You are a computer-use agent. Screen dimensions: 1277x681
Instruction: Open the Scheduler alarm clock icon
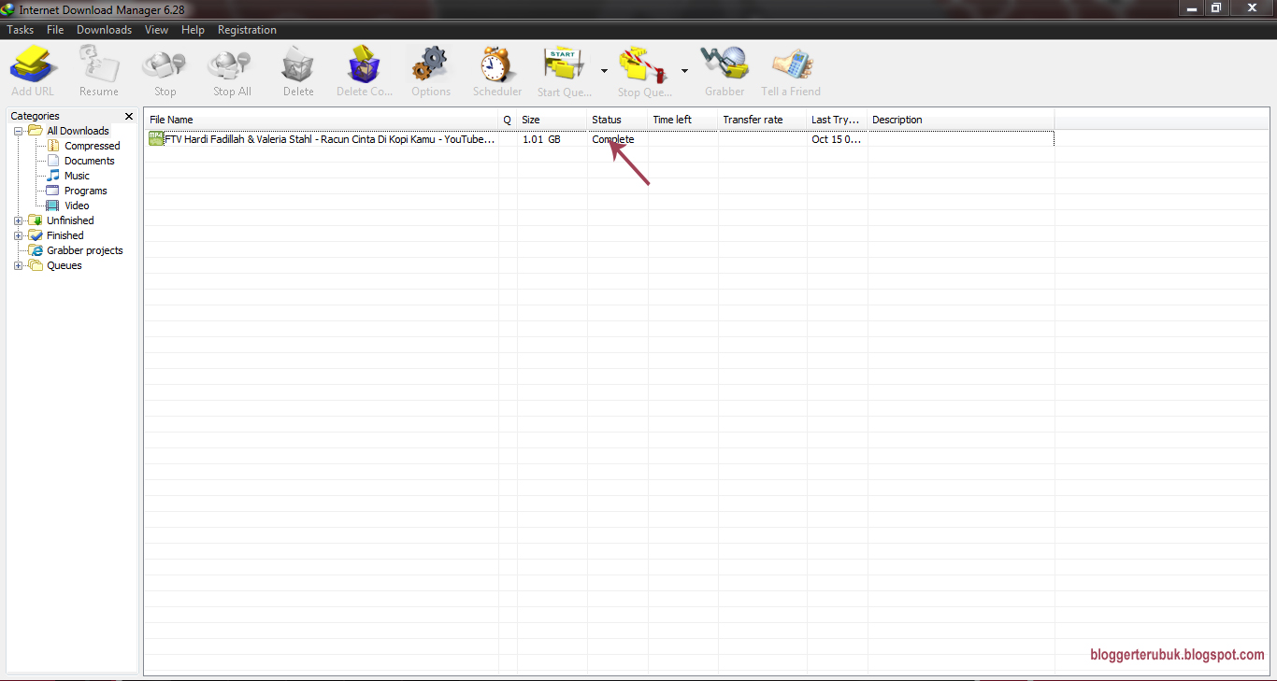(496, 64)
